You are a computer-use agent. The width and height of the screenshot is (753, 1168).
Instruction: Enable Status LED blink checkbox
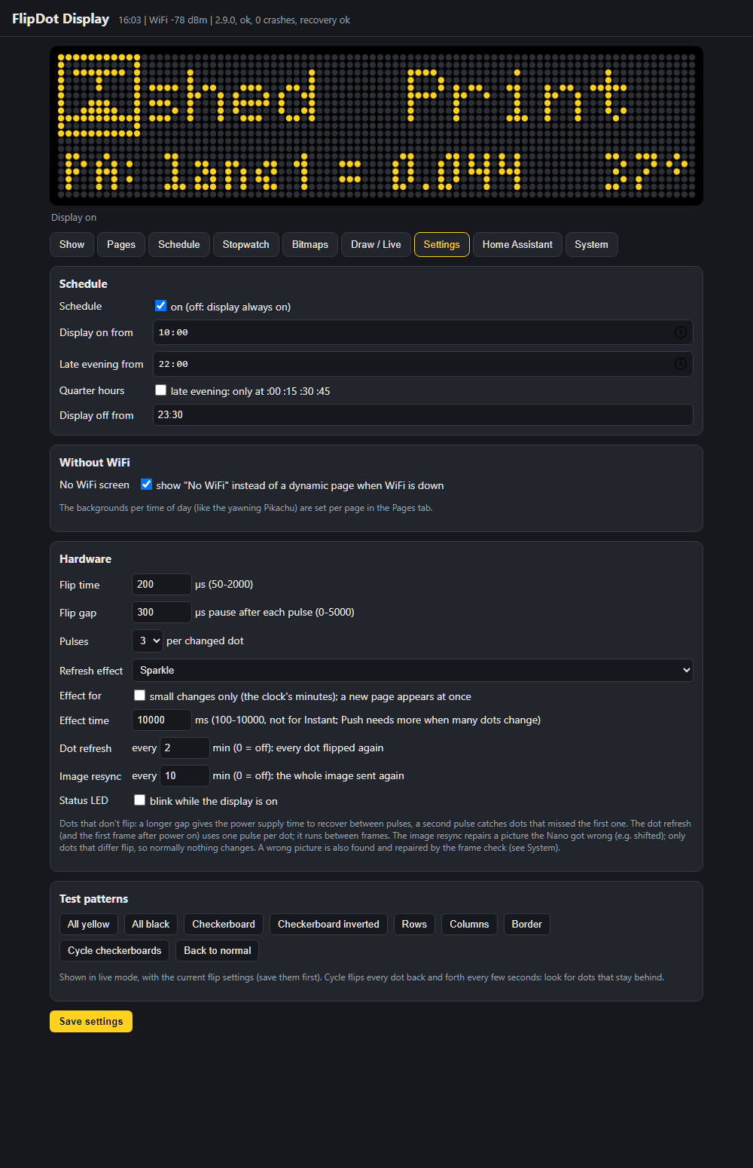pyautogui.click(x=139, y=800)
